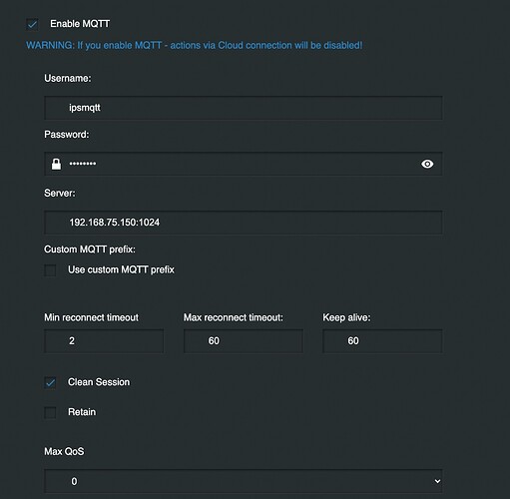Click the Enable MQTT label text
The width and height of the screenshot is (510, 499).
[x=80, y=24]
